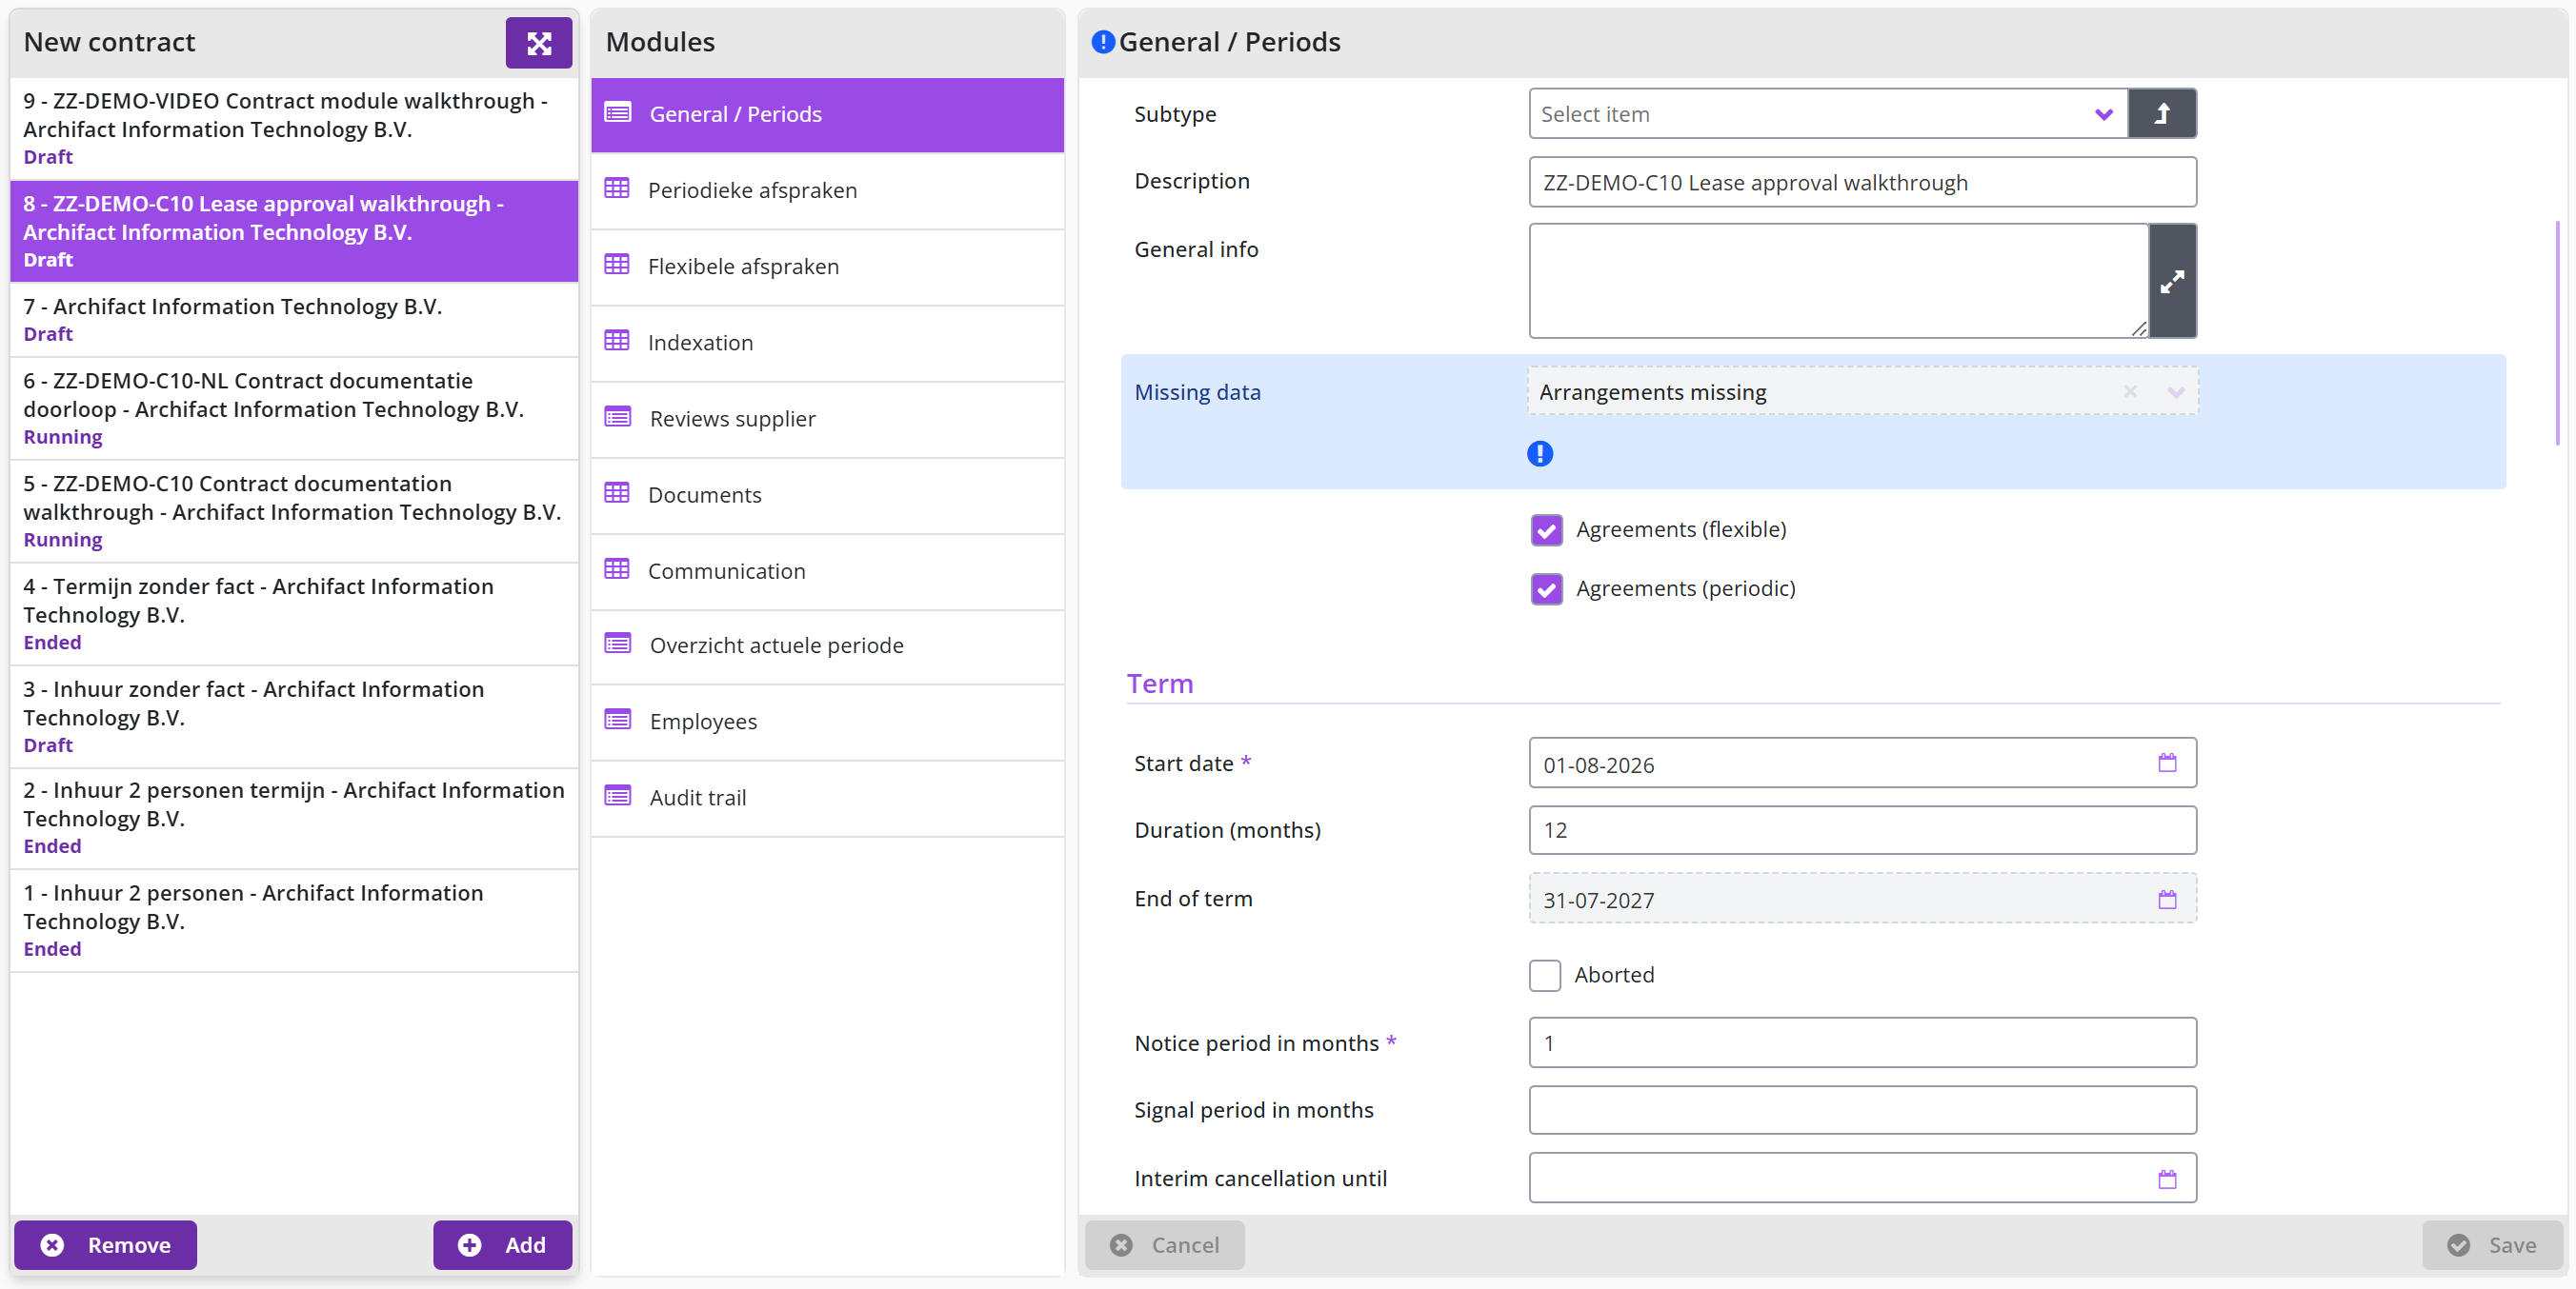The width and height of the screenshot is (2576, 1289).
Task: Open the End of term calendar icon
Action: tap(2167, 901)
